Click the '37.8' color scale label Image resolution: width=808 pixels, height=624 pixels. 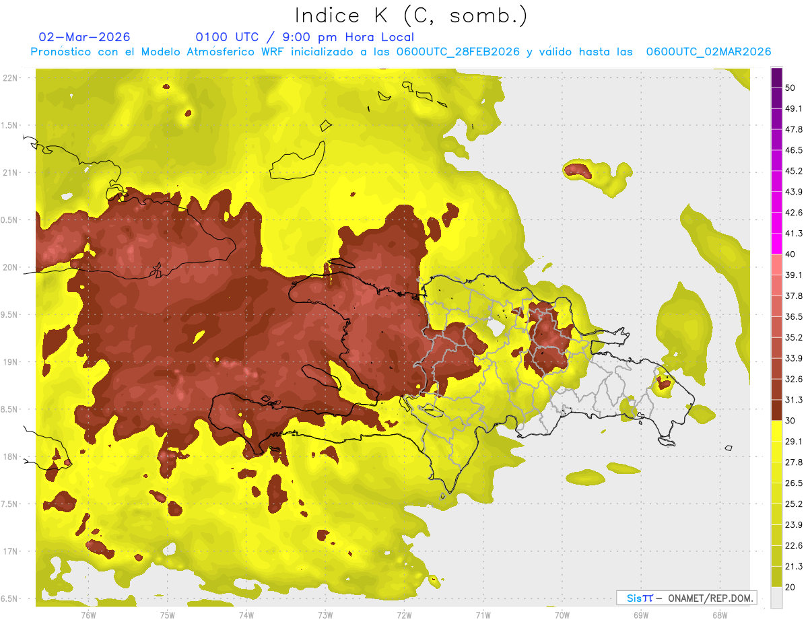coord(794,296)
